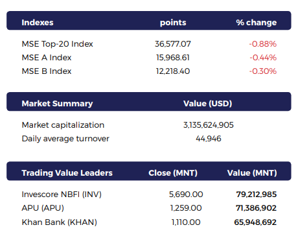Viewport: 298px width, 236px height.
Task: Click the Close (MNT) column header
Action: pyautogui.click(x=173, y=173)
